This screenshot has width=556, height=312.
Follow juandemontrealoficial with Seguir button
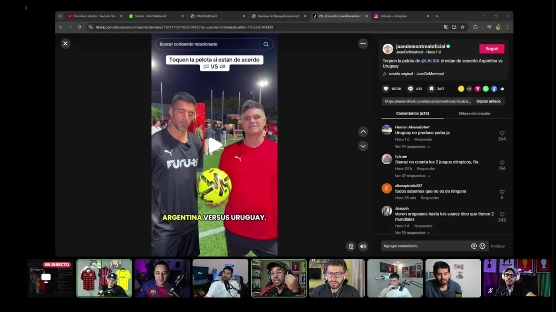click(492, 49)
